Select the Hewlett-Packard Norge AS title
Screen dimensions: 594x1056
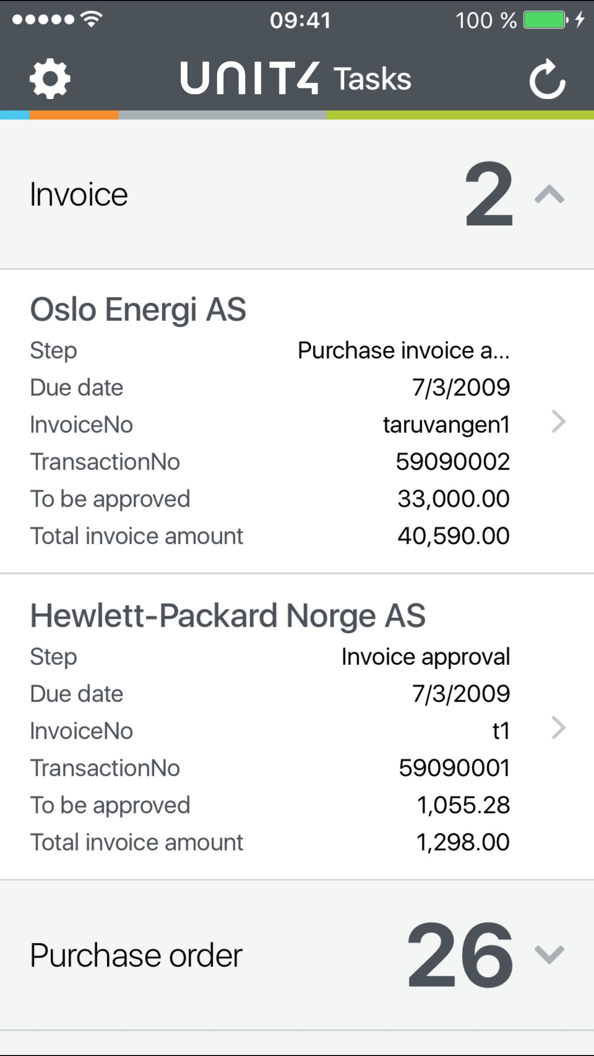pyautogui.click(x=228, y=616)
